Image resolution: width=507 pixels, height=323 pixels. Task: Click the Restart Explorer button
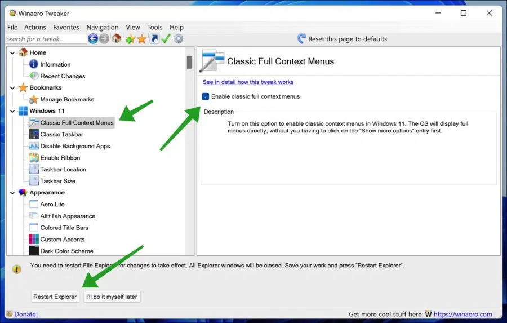pyautogui.click(x=55, y=297)
